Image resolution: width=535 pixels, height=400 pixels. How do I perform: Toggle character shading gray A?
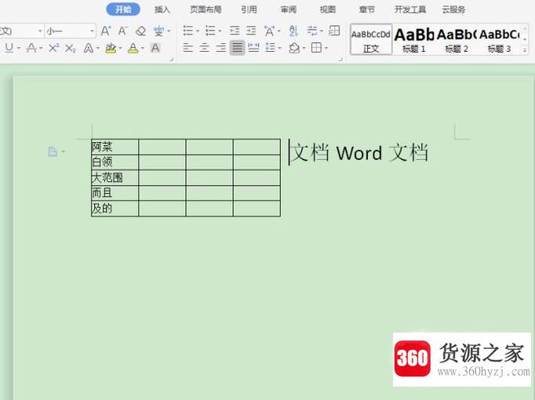155,48
